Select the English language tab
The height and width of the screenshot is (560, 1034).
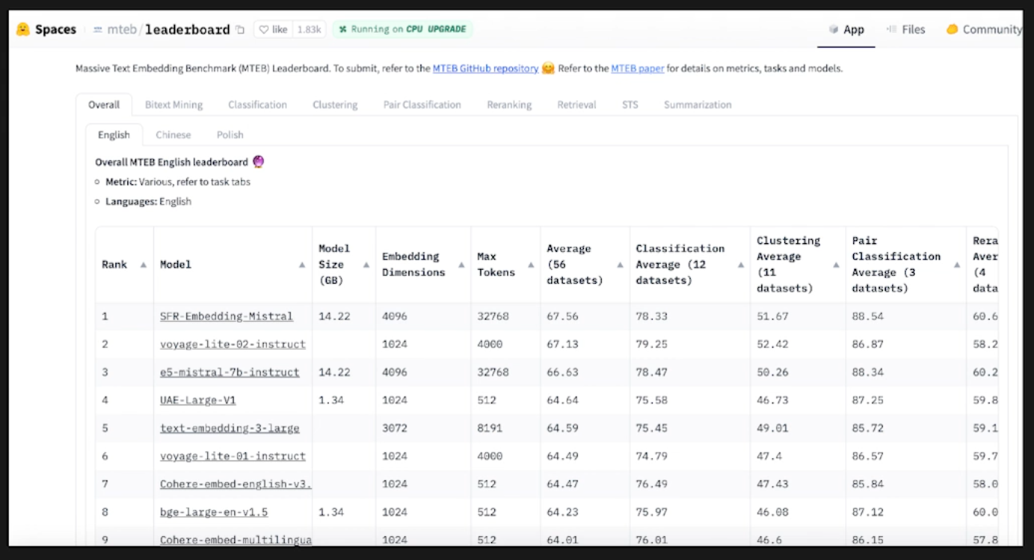click(x=114, y=135)
